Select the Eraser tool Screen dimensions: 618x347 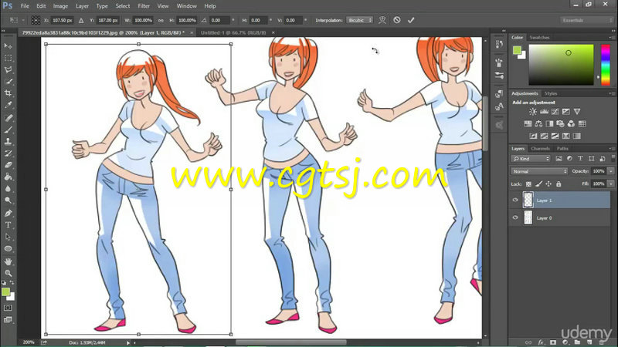pos(8,165)
